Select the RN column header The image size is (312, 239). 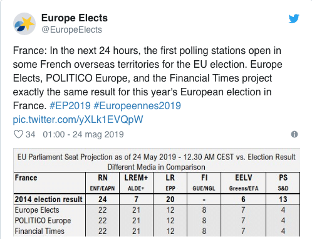103,183
